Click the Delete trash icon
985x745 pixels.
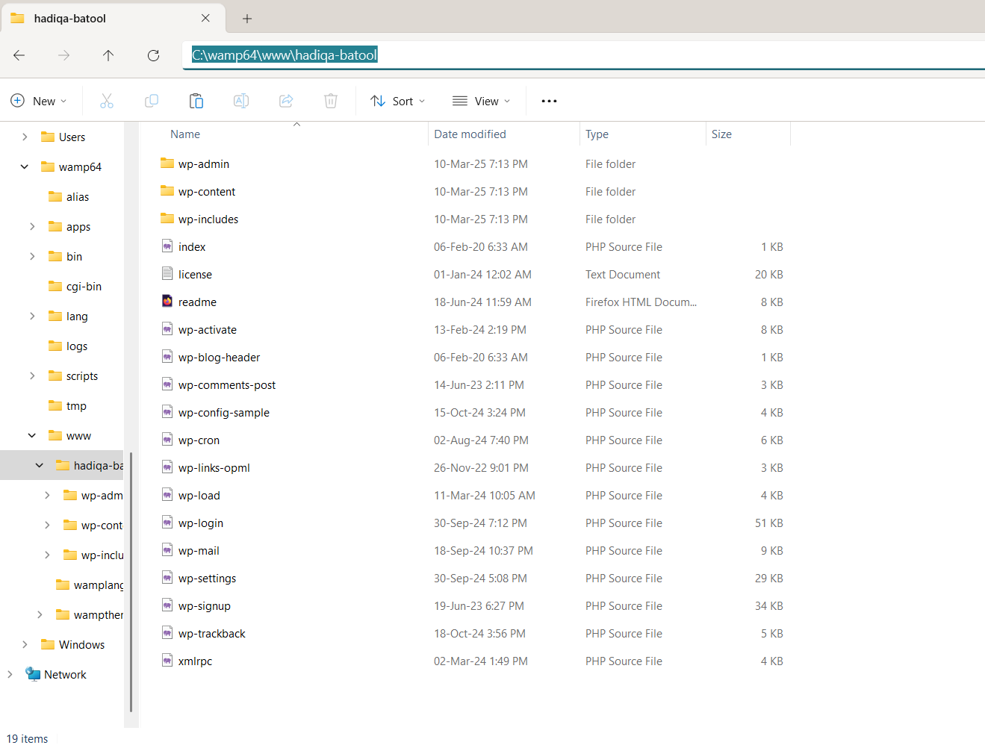pyautogui.click(x=331, y=101)
